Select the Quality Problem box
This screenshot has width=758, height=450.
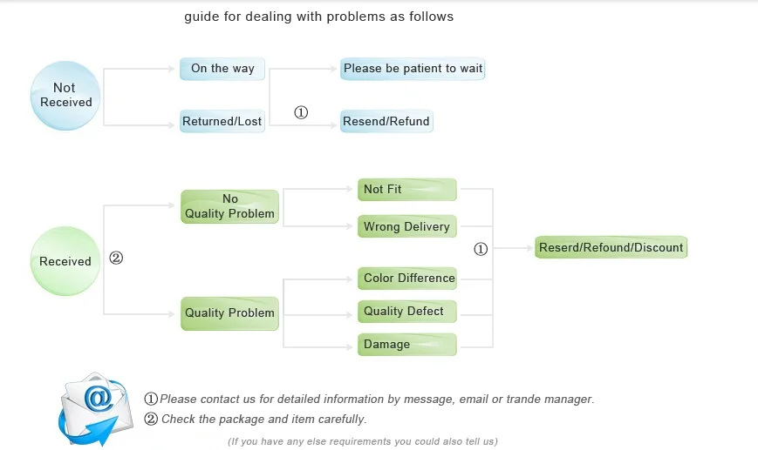click(x=229, y=313)
